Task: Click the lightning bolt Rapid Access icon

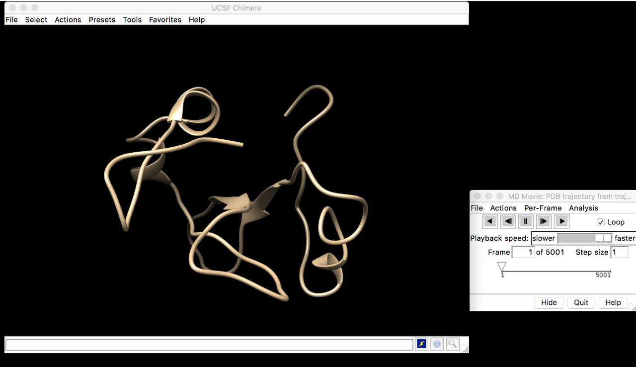Action: [x=421, y=344]
